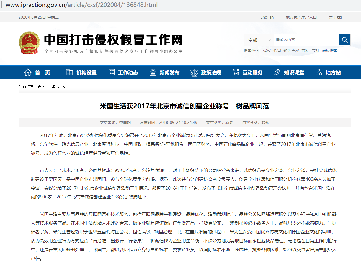Click the URL in the address bar

[82, 5]
